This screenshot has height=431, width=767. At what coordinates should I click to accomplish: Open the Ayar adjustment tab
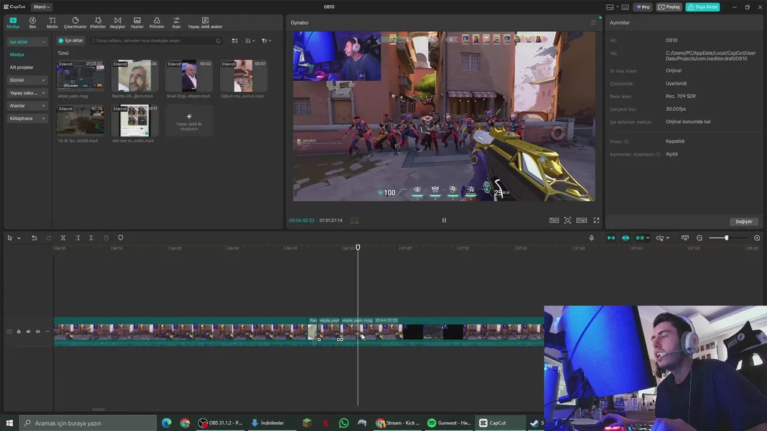coord(176,23)
